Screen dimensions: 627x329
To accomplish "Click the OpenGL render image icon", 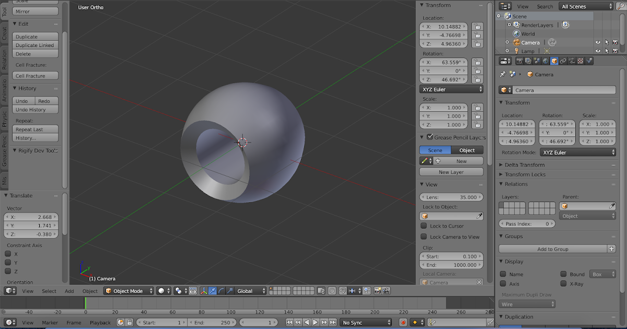I will [x=377, y=291].
